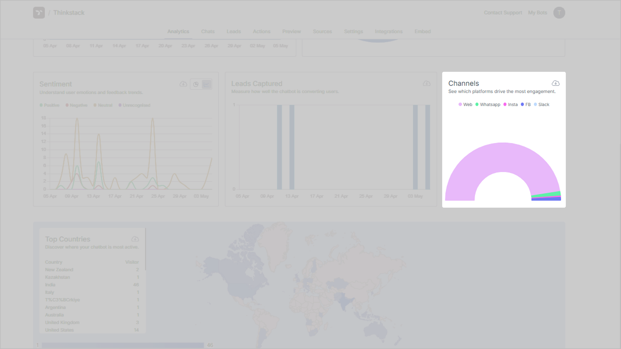The width and height of the screenshot is (621, 349).
Task: Toggle the Slack legend in Channels
Action: point(542,105)
